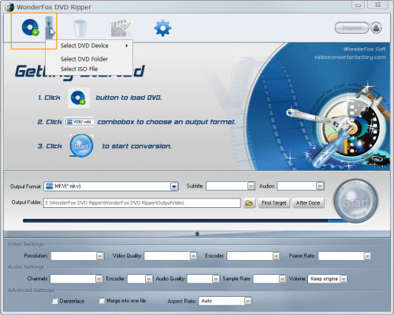Click the disc icon in step 1
The width and height of the screenshot is (394, 315).
[79, 98]
